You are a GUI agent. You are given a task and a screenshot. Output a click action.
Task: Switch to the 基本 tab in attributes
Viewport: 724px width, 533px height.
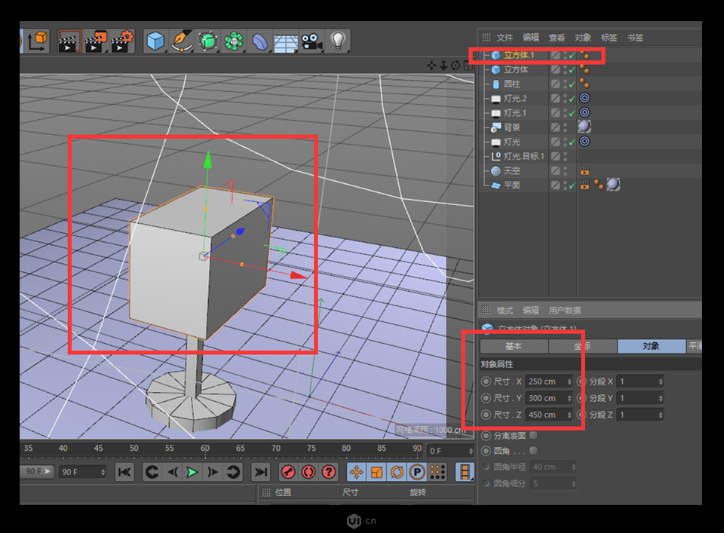tap(514, 346)
